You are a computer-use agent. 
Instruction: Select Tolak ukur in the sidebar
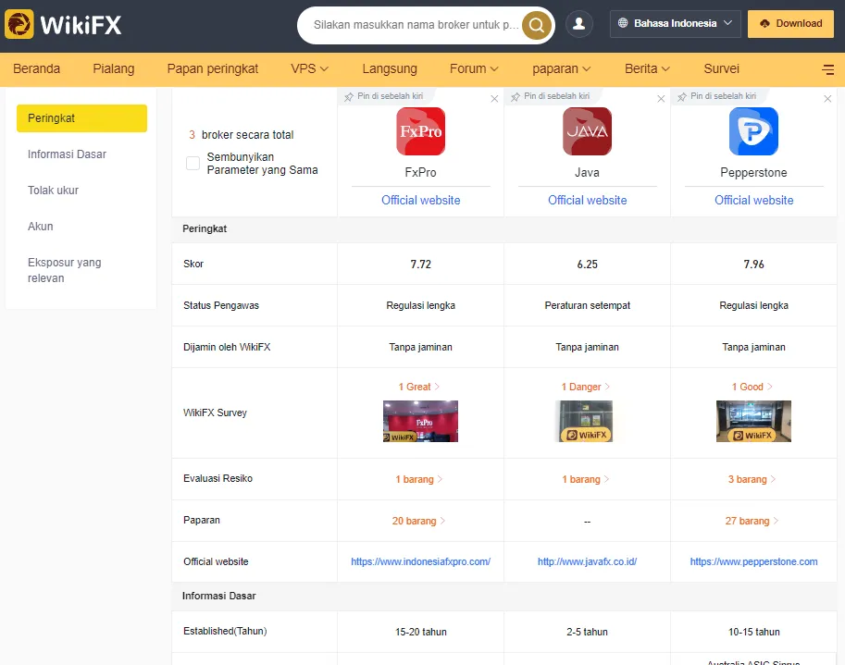pyautogui.click(x=53, y=191)
